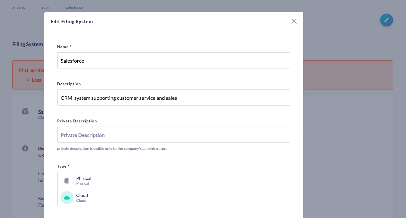Click the Name field containing Salesforce
The height and width of the screenshot is (218, 406).
pos(173,60)
